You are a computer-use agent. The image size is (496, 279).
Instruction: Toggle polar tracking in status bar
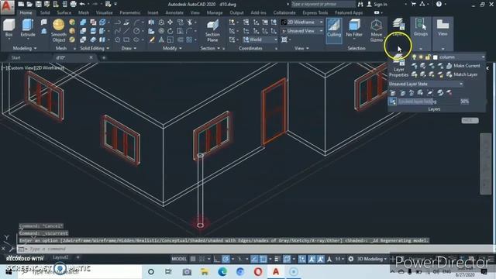click(x=226, y=259)
